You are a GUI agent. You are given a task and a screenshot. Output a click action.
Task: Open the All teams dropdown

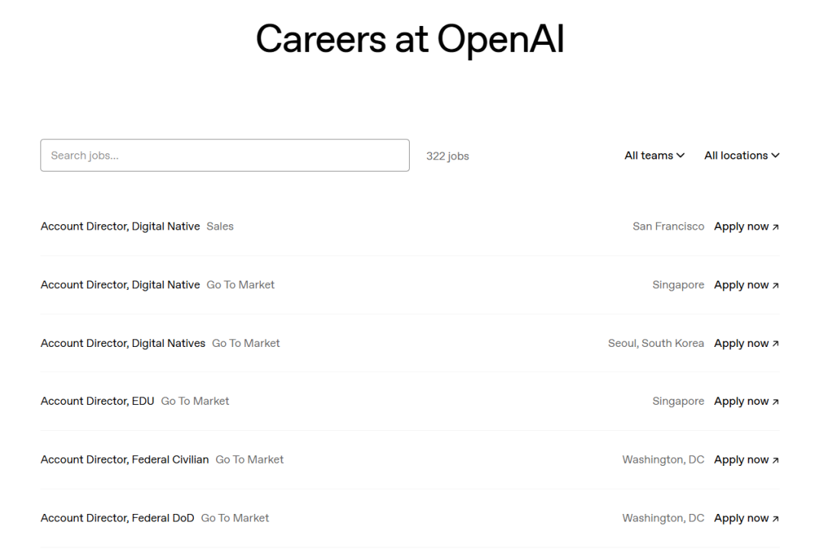coord(655,156)
